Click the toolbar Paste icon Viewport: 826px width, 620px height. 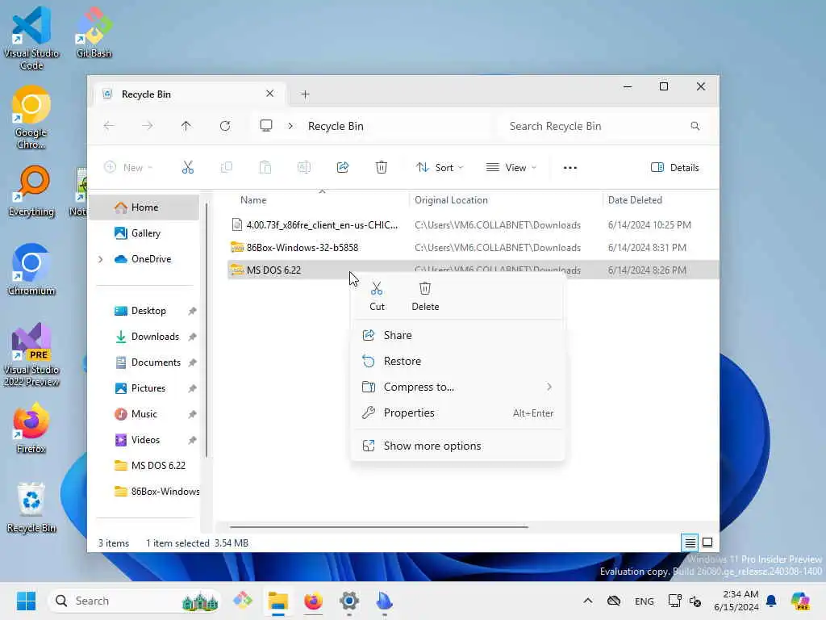click(265, 168)
